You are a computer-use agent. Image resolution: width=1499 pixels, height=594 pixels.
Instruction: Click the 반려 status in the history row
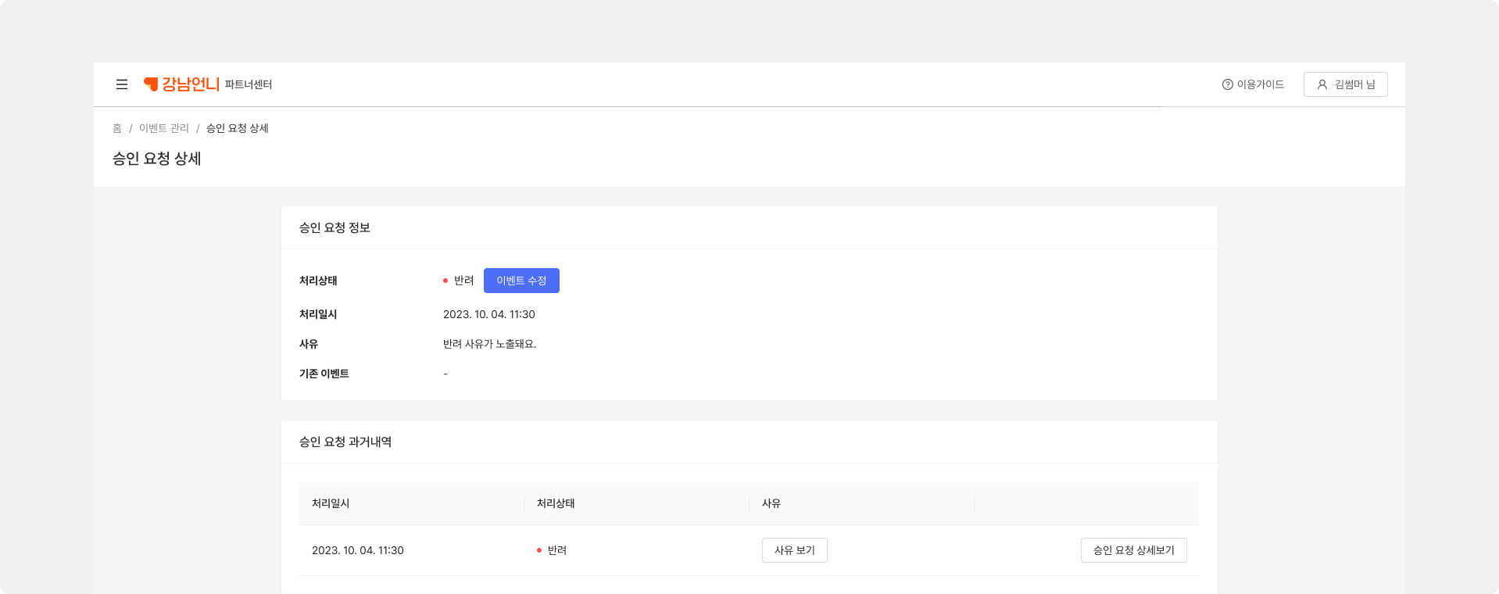tap(556, 550)
